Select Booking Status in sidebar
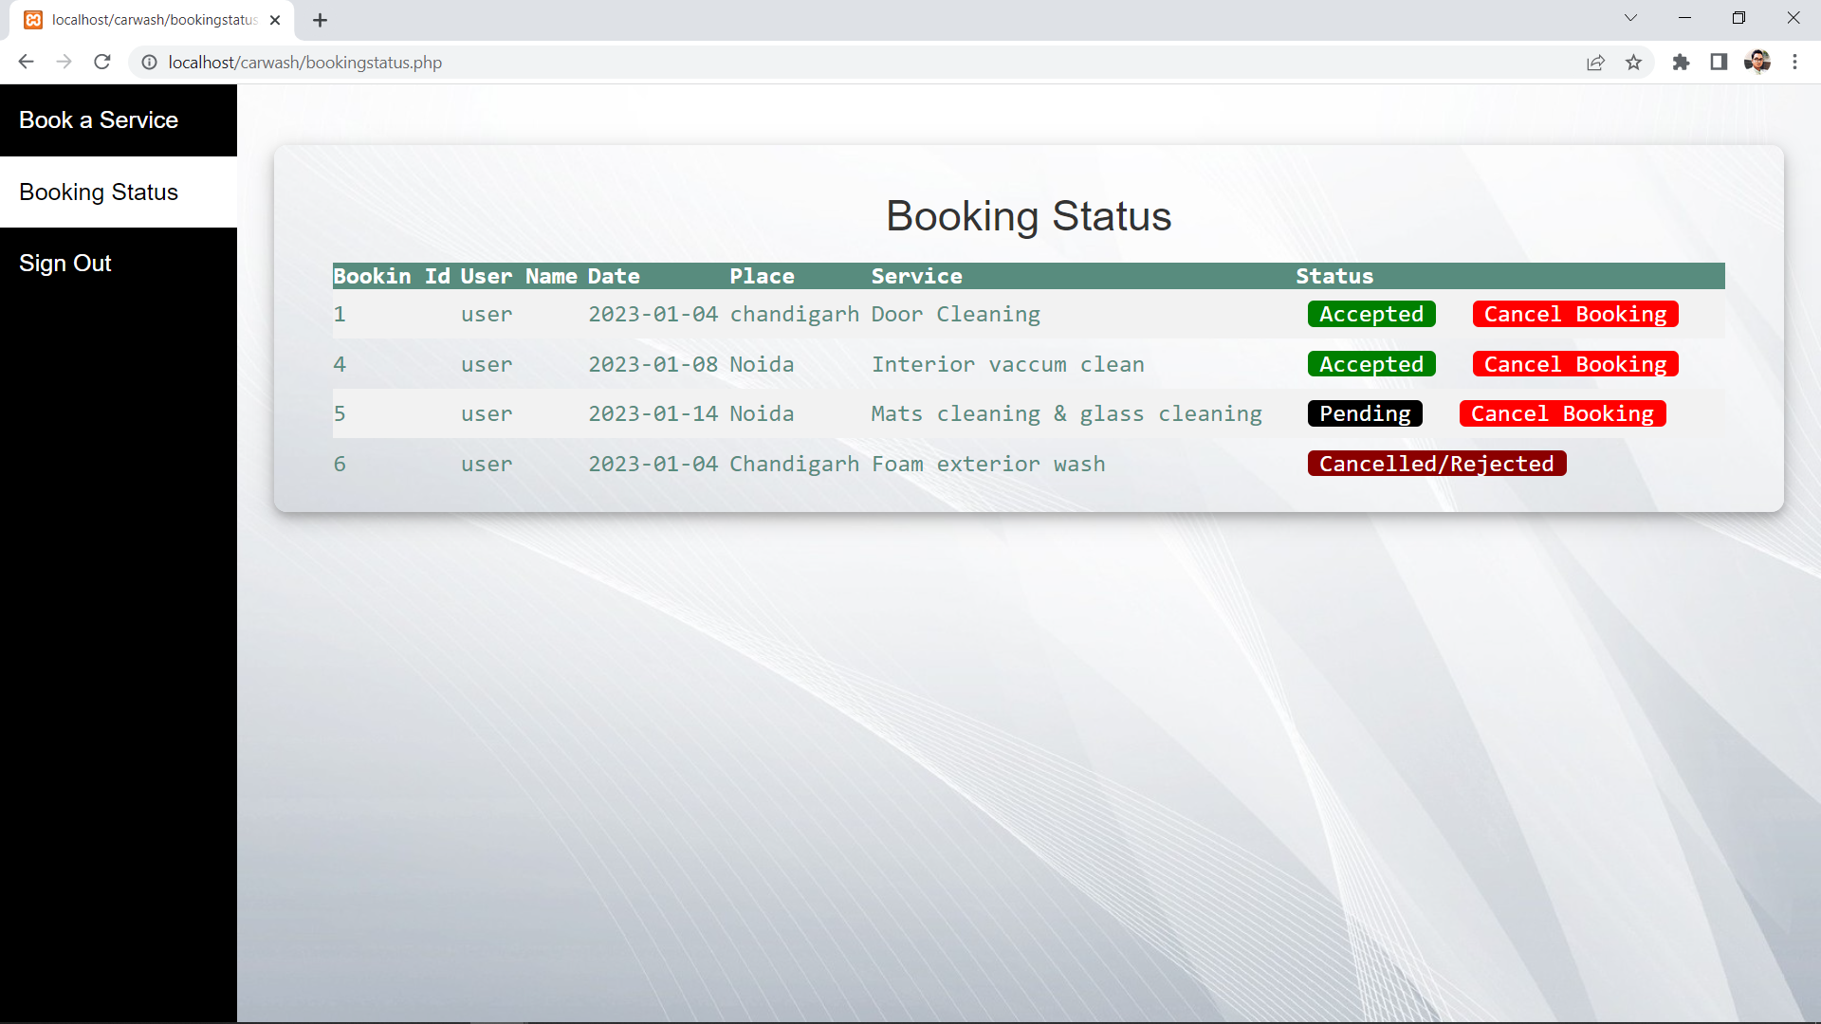 pyautogui.click(x=99, y=192)
